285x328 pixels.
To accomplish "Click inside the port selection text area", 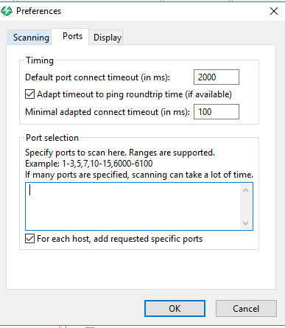I will coord(133,206).
